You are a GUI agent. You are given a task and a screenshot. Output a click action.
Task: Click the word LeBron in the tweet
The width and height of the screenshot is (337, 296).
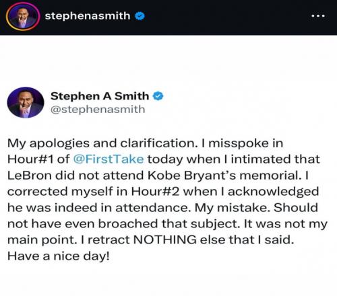[x=30, y=176]
